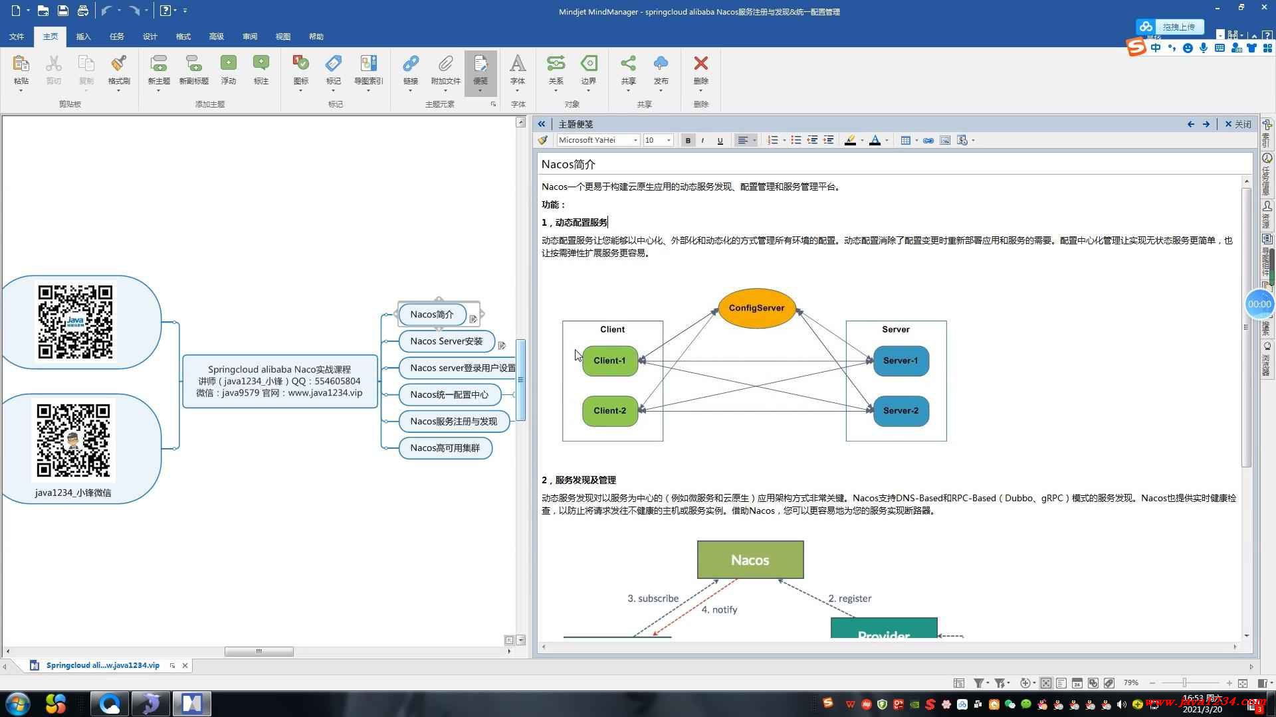Click the Open folder icon in title bar

pyautogui.click(x=43, y=11)
